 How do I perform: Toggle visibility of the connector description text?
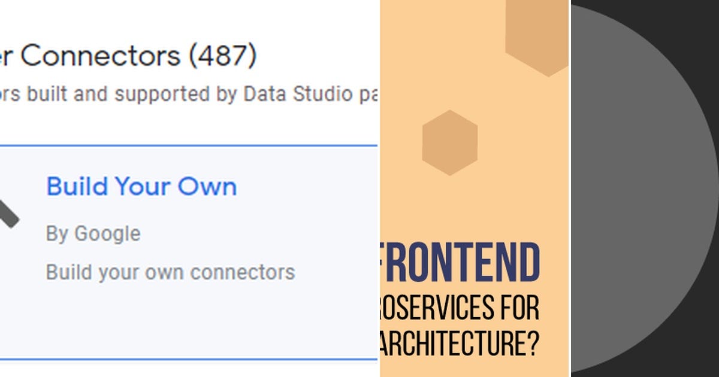(x=171, y=271)
